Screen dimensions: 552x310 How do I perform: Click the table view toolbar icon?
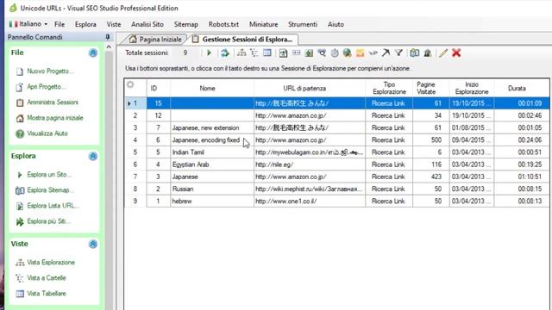(x=267, y=53)
